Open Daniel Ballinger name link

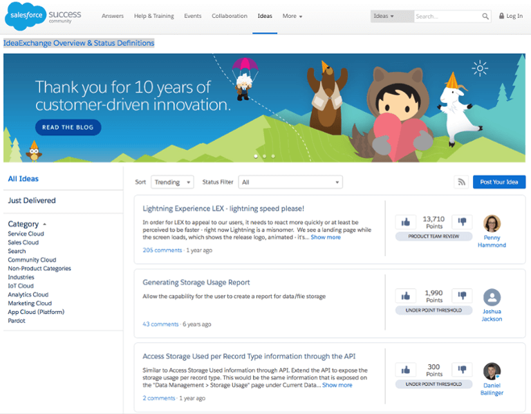click(x=492, y=389)
